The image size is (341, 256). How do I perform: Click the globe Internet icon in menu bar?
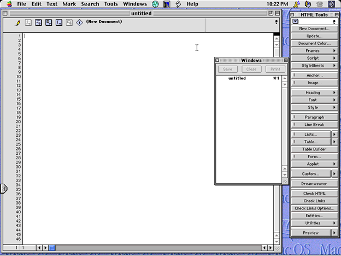tap(155, 4)
